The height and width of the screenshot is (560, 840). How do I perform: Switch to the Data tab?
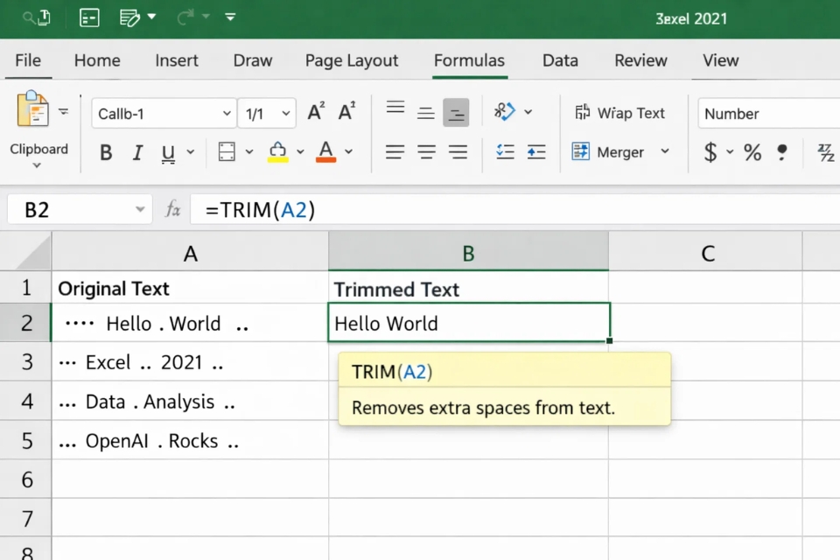(560, 60)
